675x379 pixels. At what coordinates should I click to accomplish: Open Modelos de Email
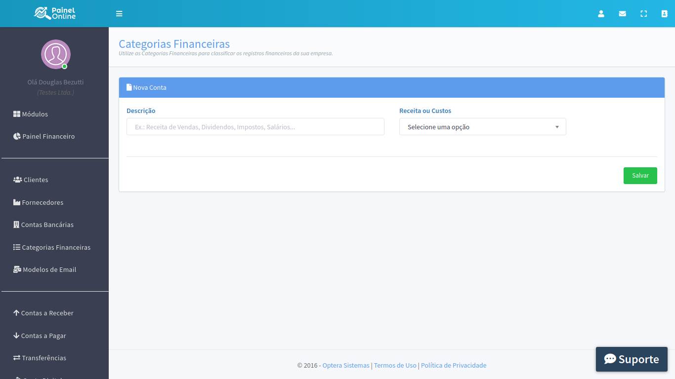point(44,269)
